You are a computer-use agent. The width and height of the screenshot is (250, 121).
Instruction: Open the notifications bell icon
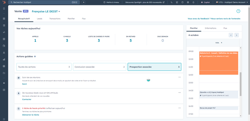pos(193,3)
